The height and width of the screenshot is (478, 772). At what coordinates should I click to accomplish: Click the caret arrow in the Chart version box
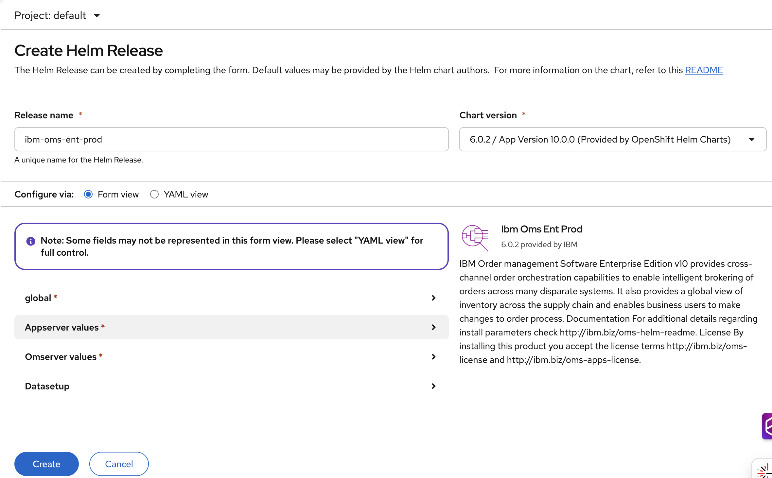[x=752, y=140]
